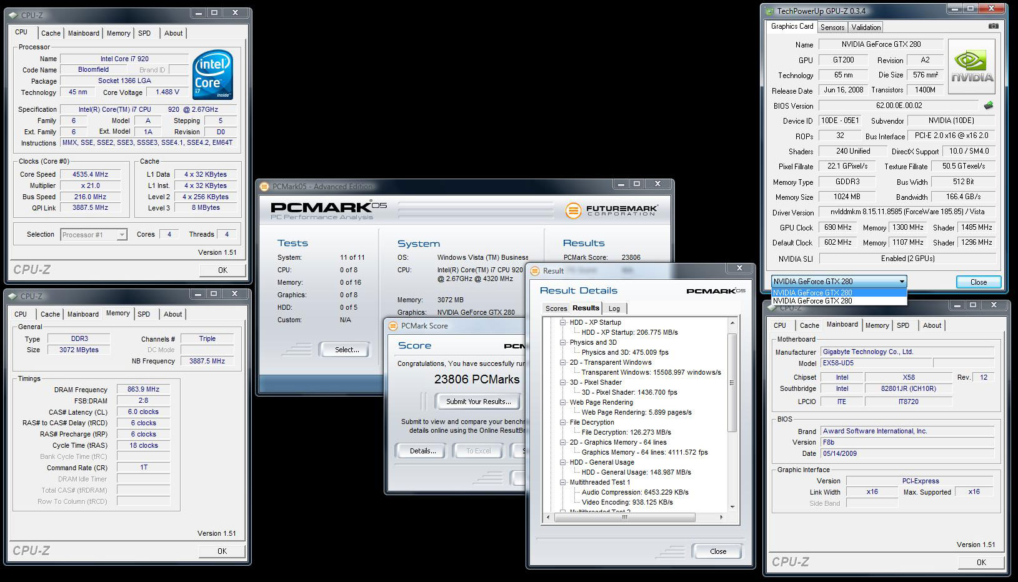Click the Channels # Triple value
The height and width of the screenshot is (582, 1018).
pos(207,339)
